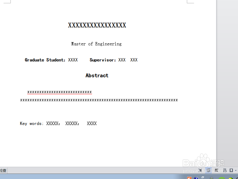Click the spell check status bar button
The width and height of the screenshot is (238, 179).
[x=3, y=171]
